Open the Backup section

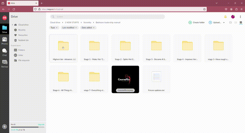[4, 64]
